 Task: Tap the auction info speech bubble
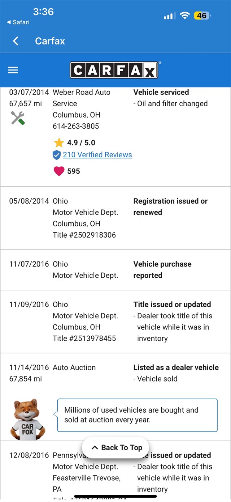(x=137, y=415)
